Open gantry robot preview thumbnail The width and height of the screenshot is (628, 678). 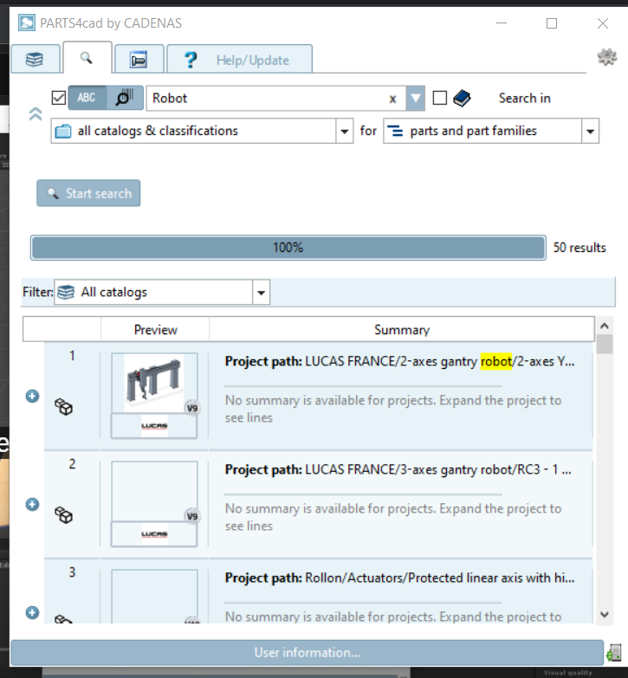154,383
